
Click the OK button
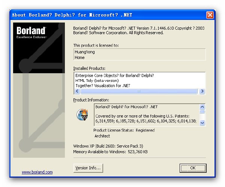(x=193, y=168)
